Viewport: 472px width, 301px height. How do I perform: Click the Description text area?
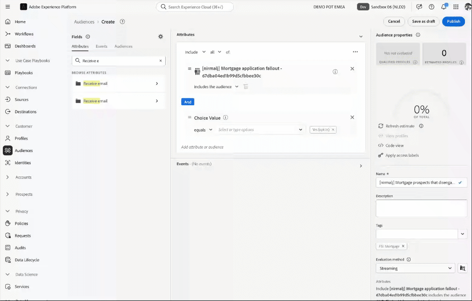421,208
